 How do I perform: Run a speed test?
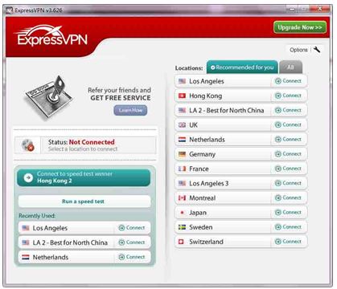(84, 201)
